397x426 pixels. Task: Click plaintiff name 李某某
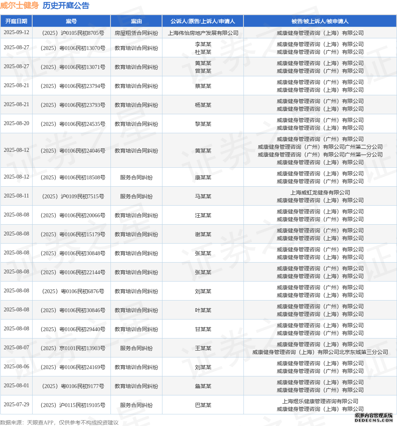[203, 44]
